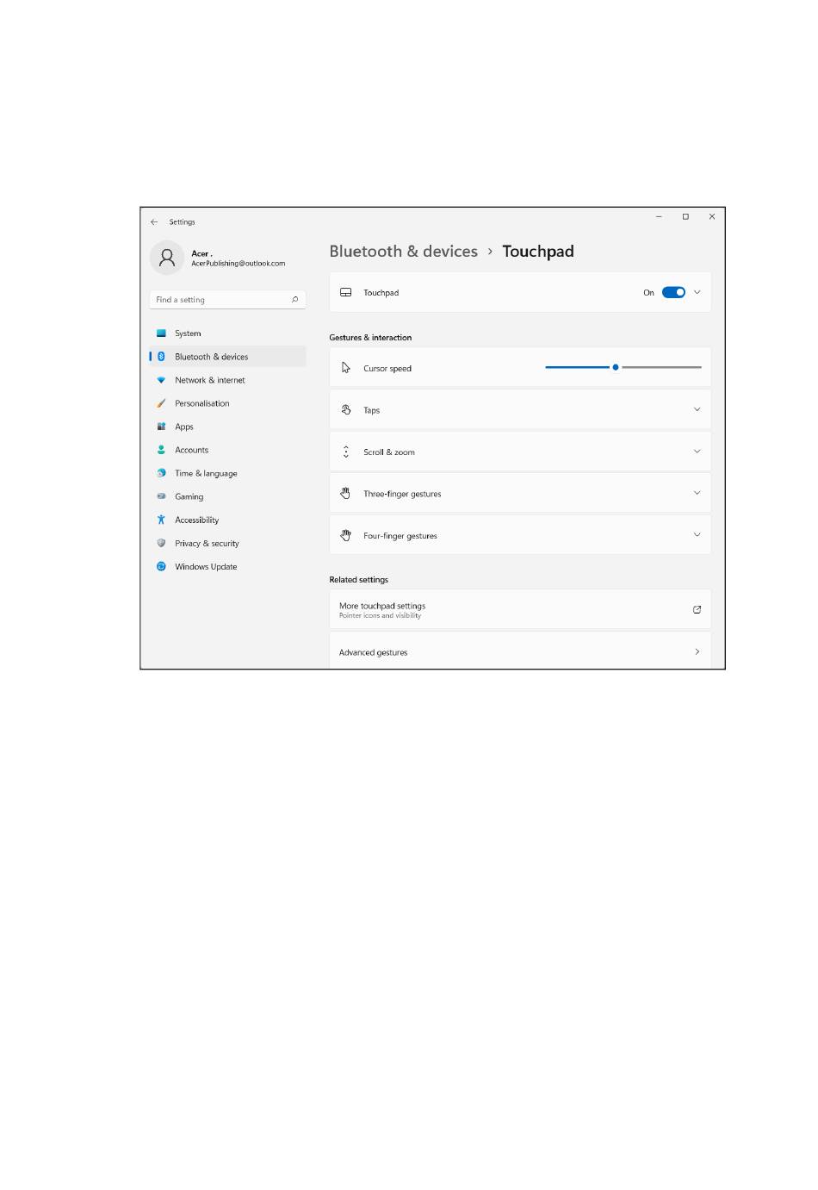Close the Settings window

pos(712,216)
